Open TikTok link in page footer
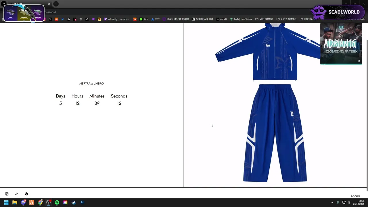The image size is (368, 207). pos(17,194)
